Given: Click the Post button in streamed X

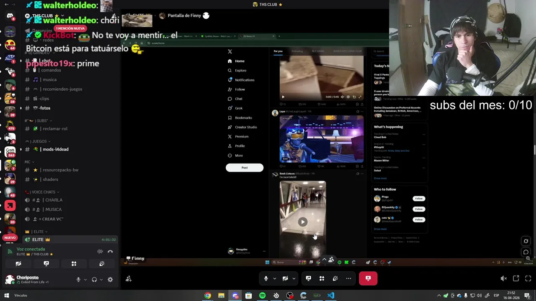Looking at the screenshot, I should click(x=245, y=168).
